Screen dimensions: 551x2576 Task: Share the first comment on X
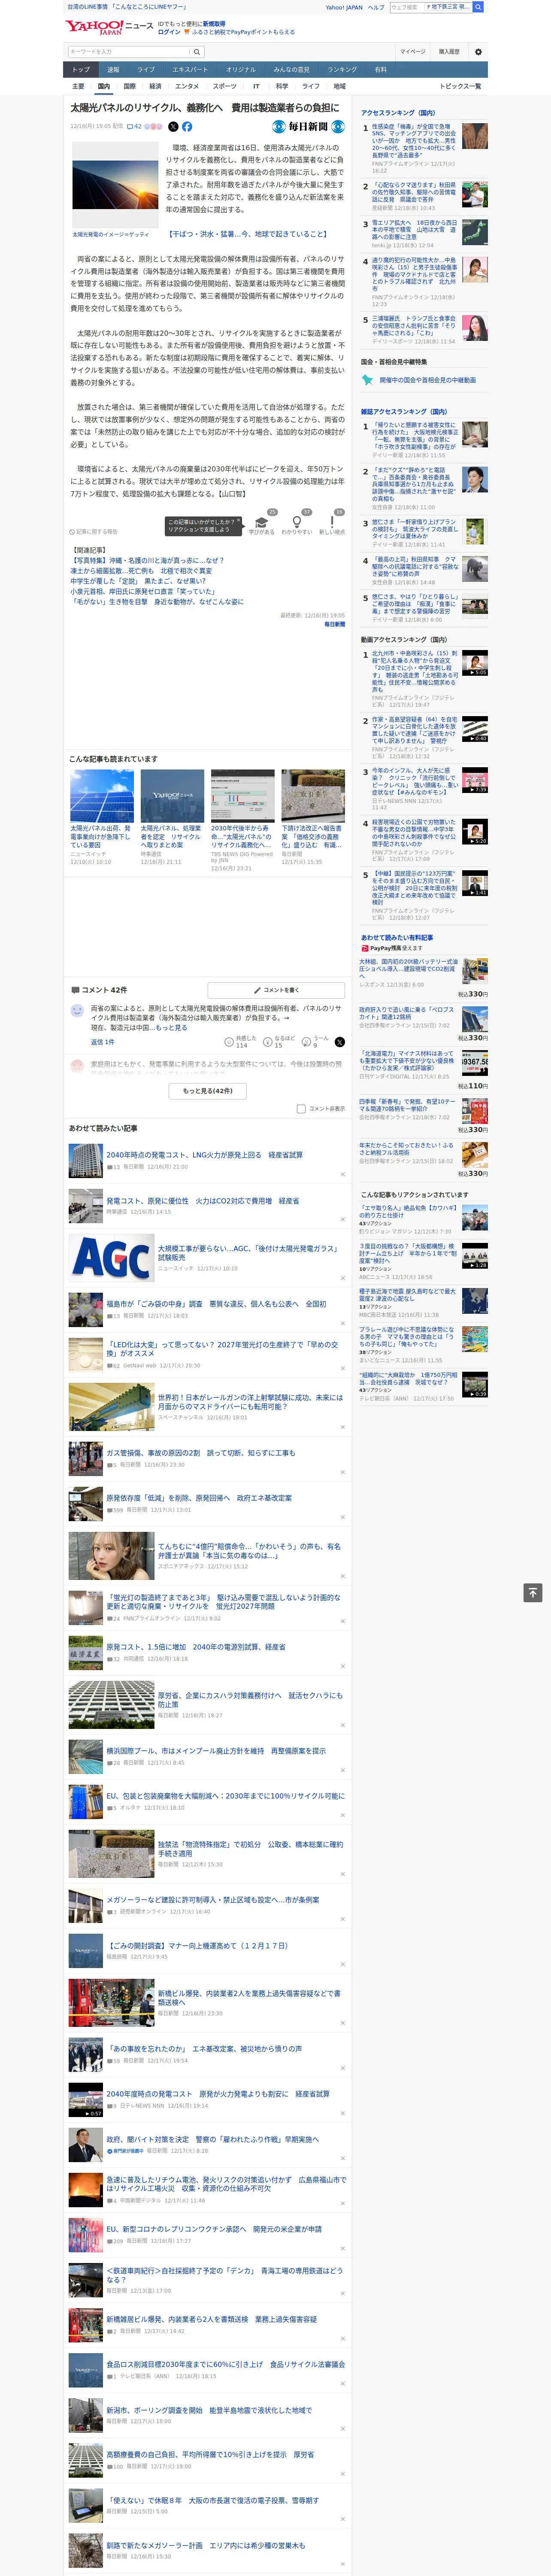click(x=340, y=1042)
